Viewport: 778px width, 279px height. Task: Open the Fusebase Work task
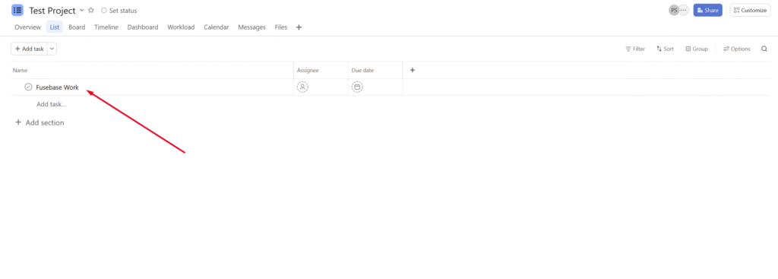[57, 87]
